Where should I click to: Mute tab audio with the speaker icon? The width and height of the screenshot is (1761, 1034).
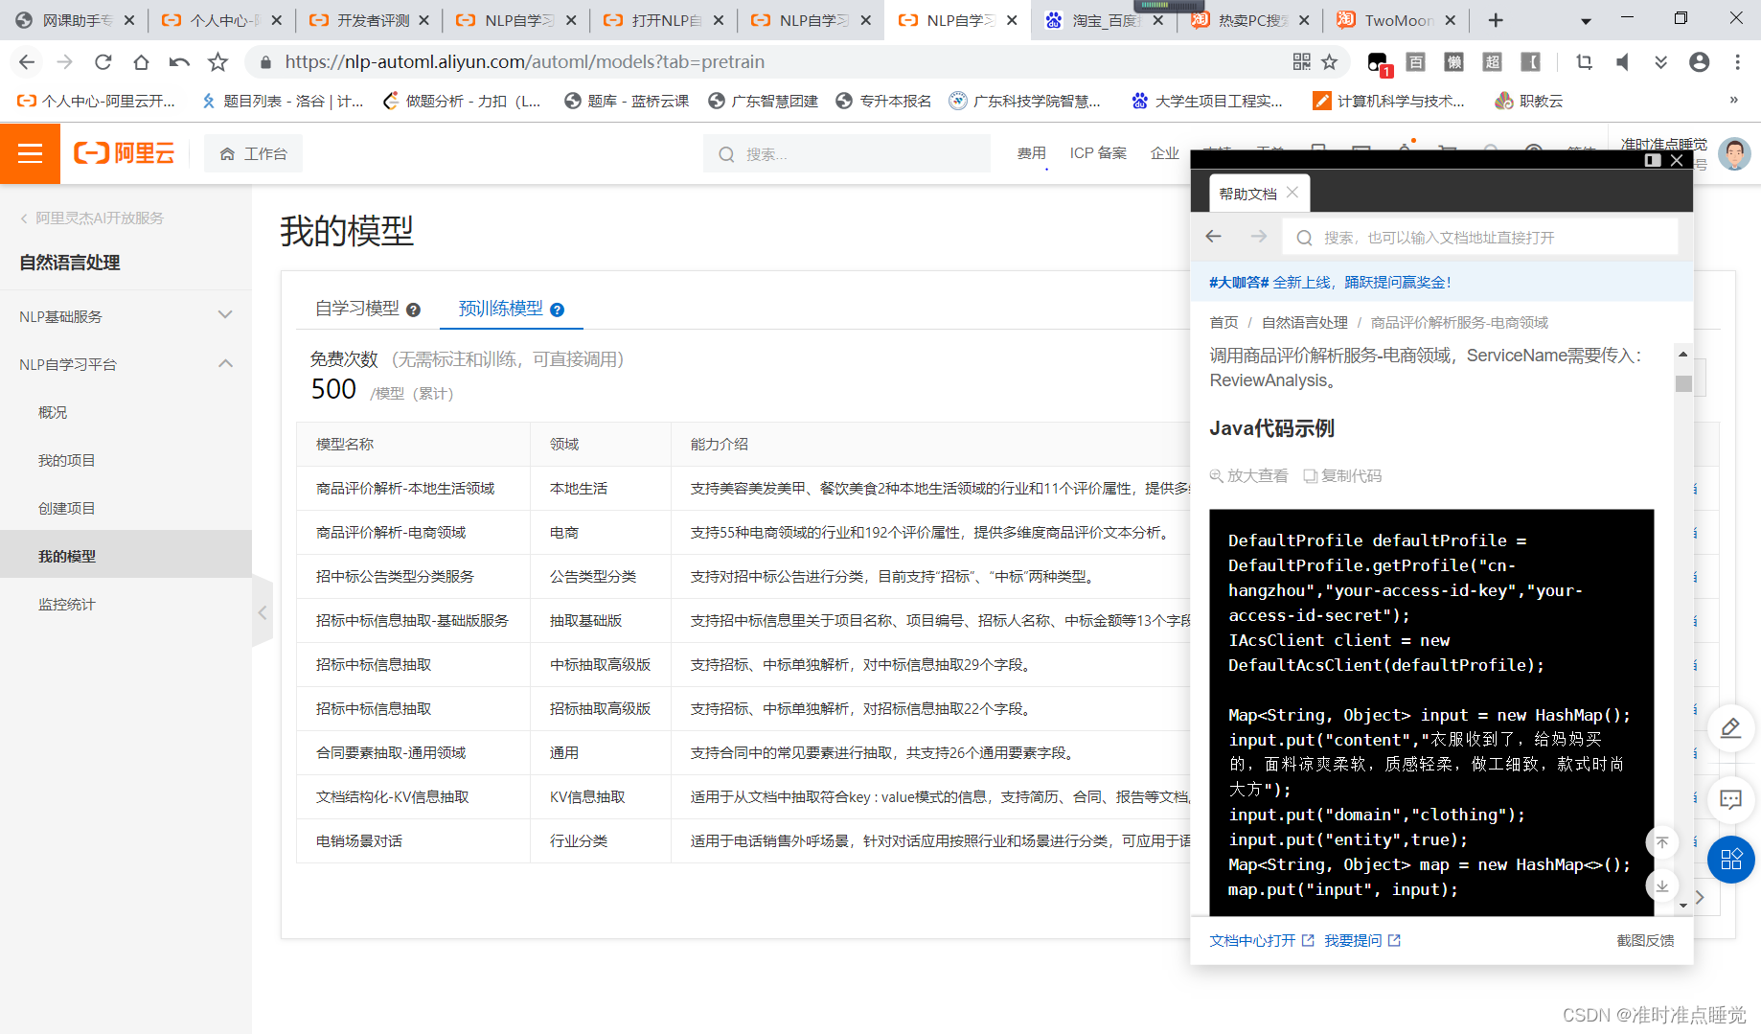[x=1622, y=61]
